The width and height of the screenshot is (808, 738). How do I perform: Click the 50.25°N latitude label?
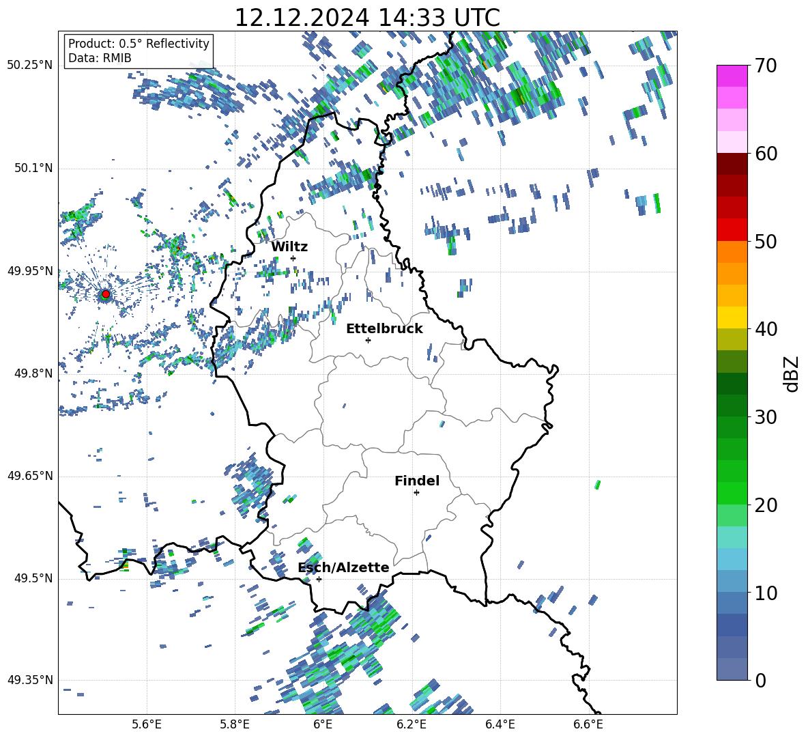(x=30, y=66)
